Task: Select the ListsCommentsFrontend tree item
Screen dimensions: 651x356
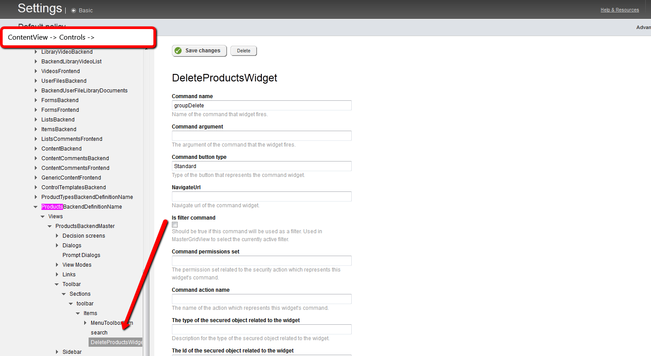Action: 72,139
